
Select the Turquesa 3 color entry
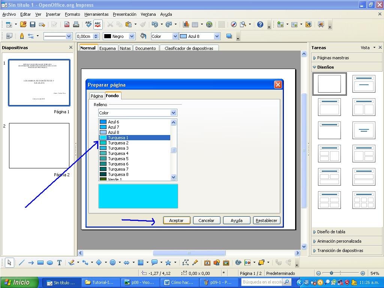click(x=135, y=148)
